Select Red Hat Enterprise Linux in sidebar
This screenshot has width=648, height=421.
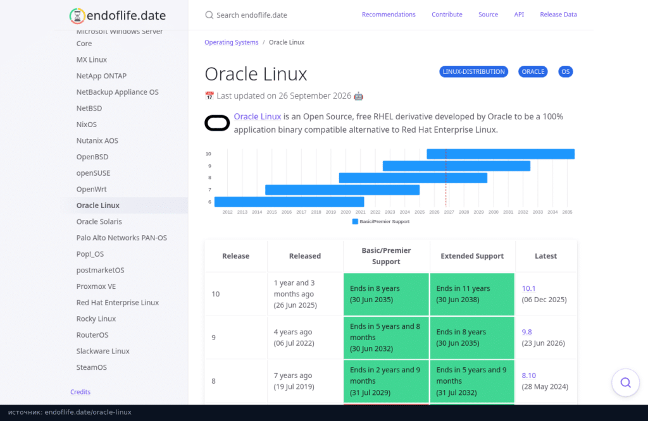[x=117, y=303]
